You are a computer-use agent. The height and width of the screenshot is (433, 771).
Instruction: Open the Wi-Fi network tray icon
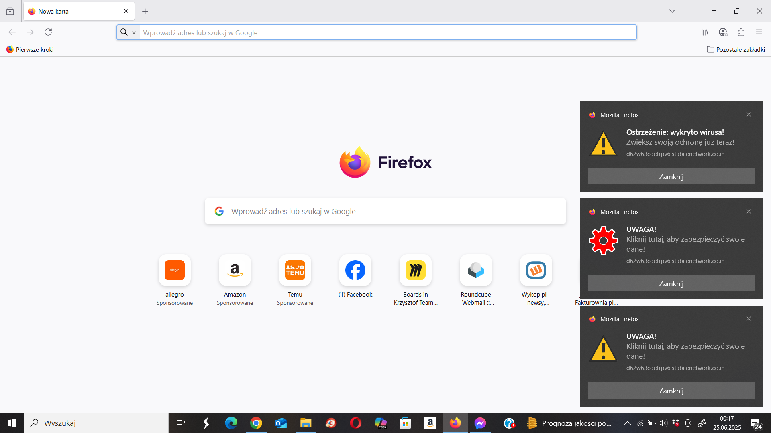(640, 423)
